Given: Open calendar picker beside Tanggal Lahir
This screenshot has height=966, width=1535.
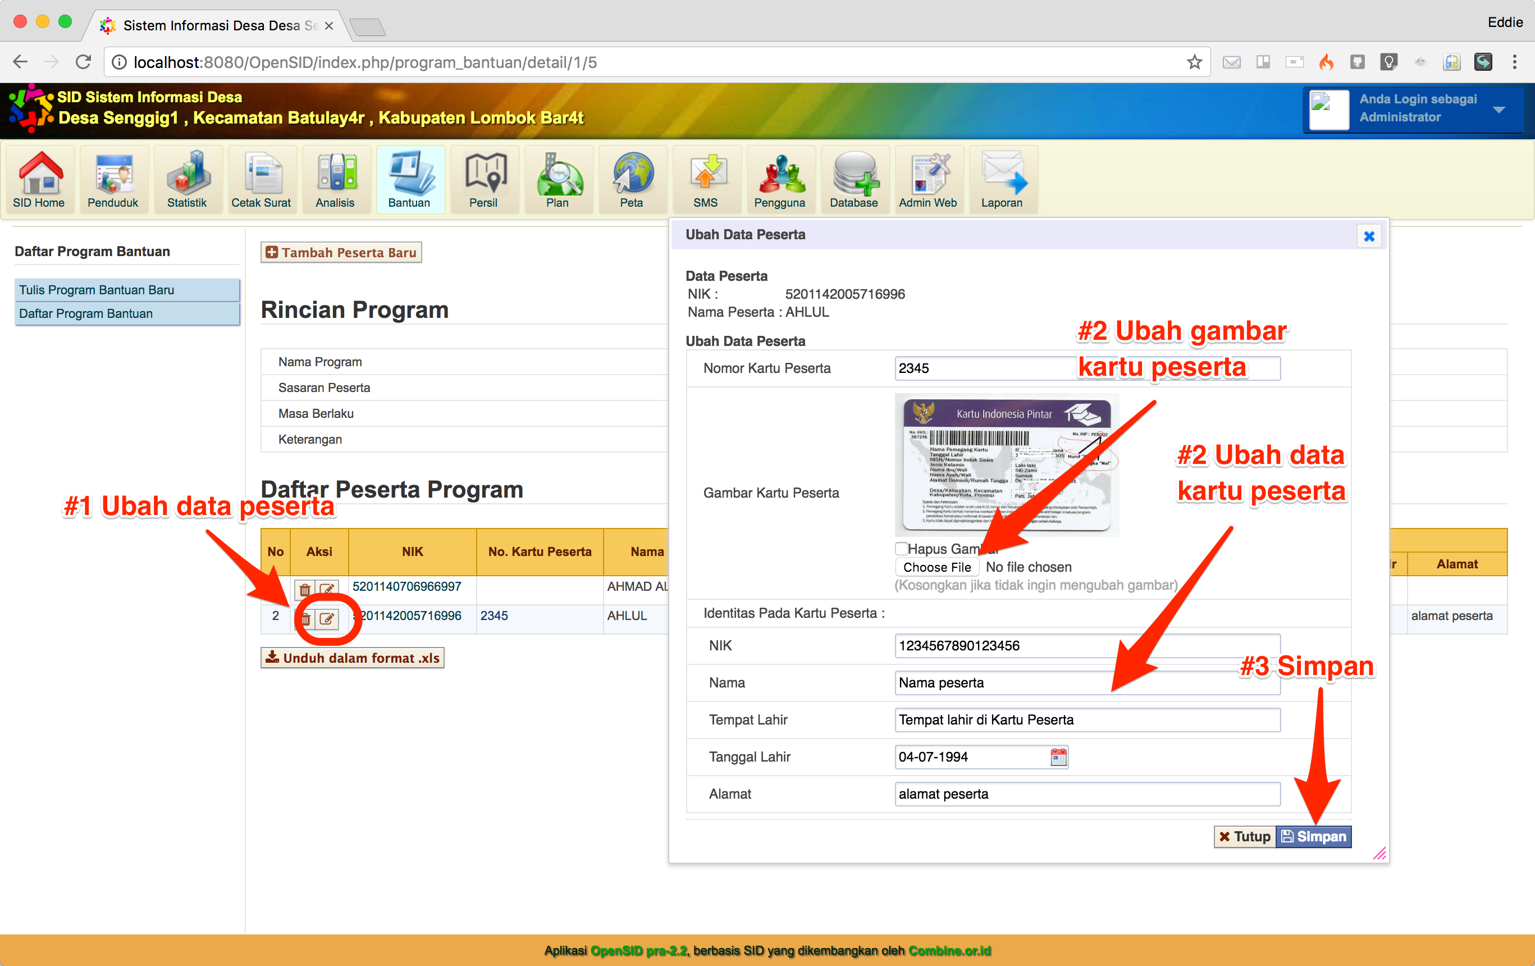Looking at the screenshot, I should pos(1058,757).
